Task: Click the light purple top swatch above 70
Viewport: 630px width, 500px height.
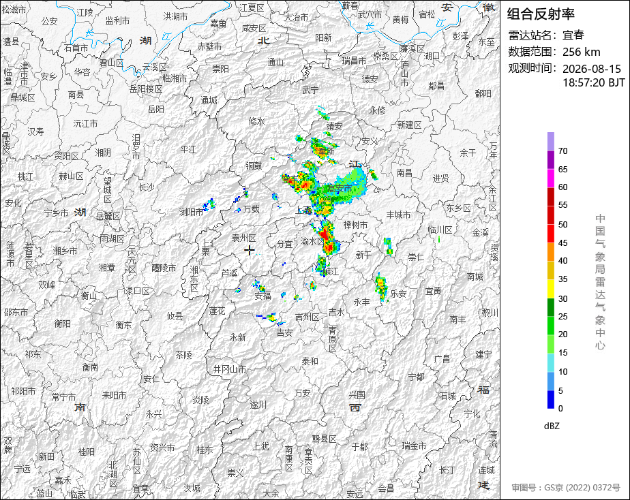Action: pos(550,141)
